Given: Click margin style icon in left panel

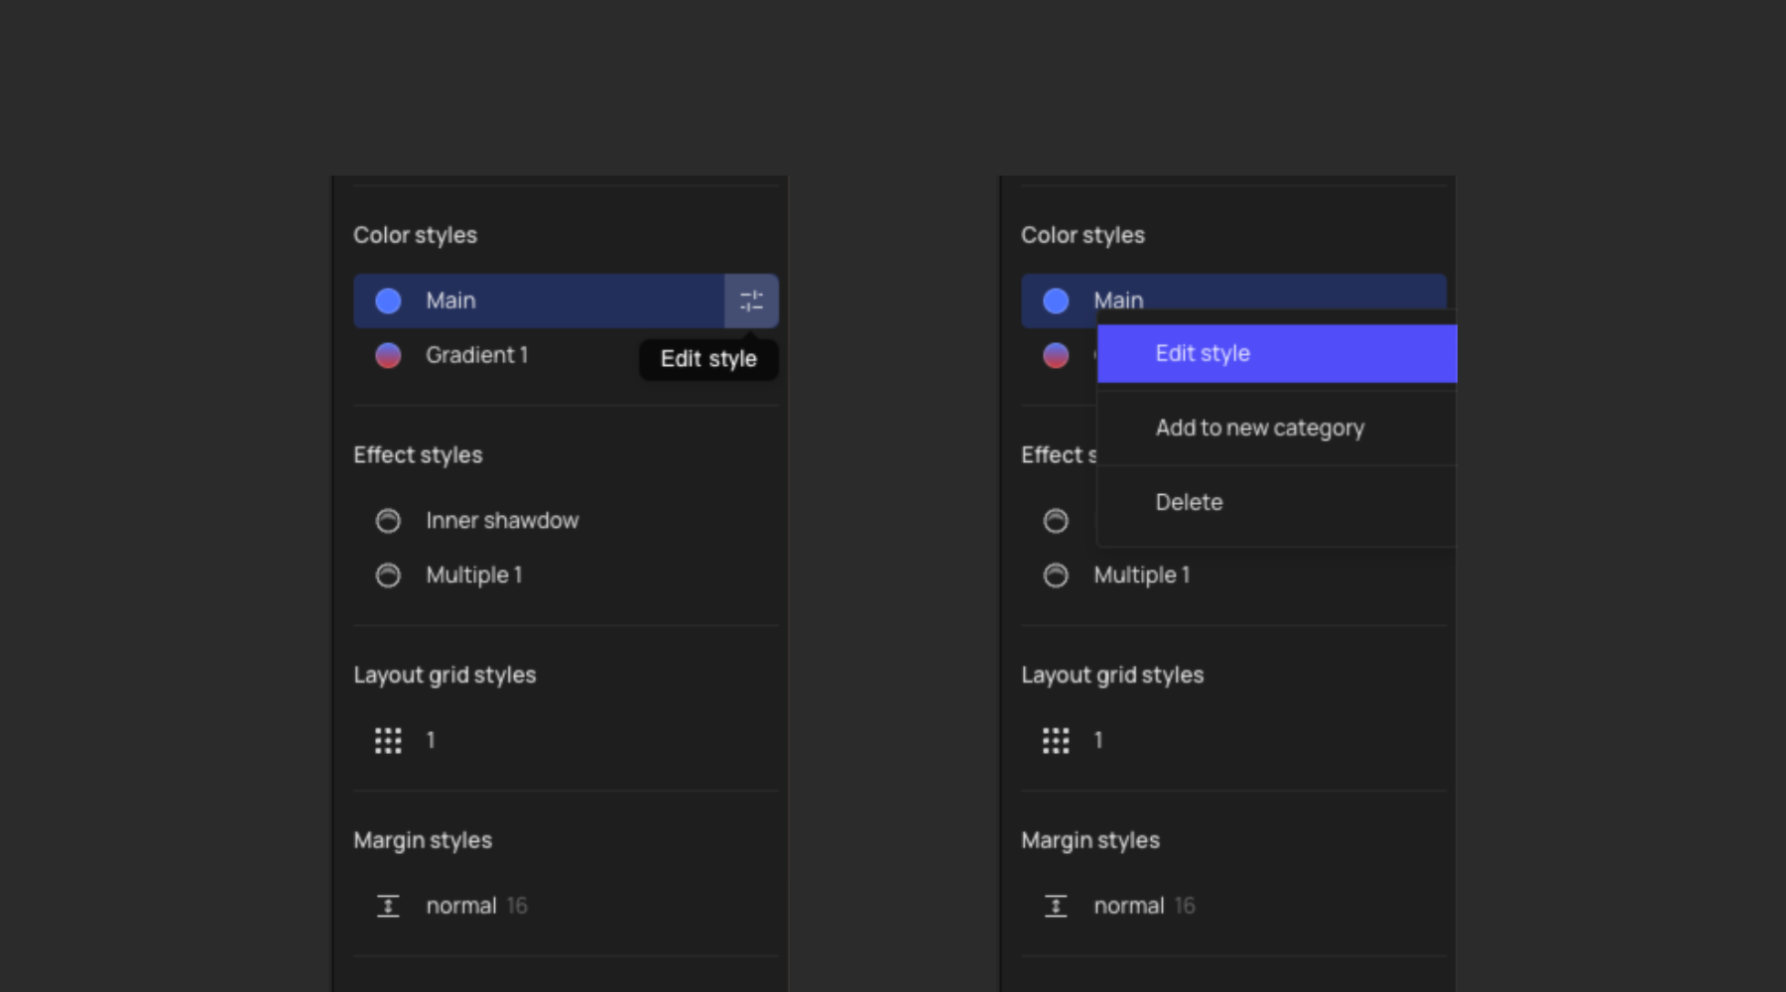Looking at the screenshot, I should click(x=388, y=906).
